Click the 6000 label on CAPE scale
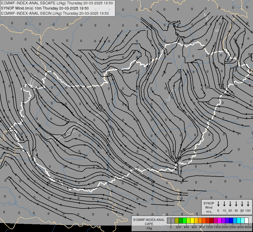This screenshot has height=232, width=253. point(248,227)
